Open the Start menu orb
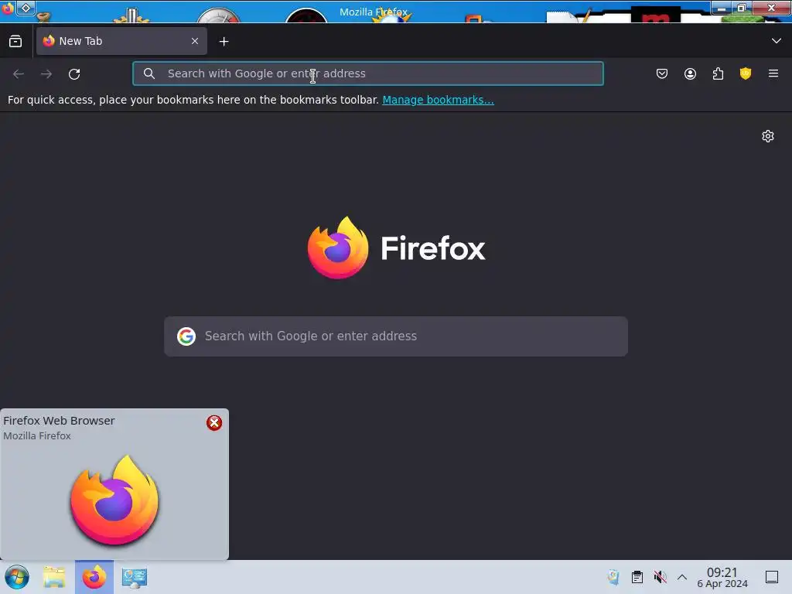Screen dimensions: 792x594 (x=17, y=577)
